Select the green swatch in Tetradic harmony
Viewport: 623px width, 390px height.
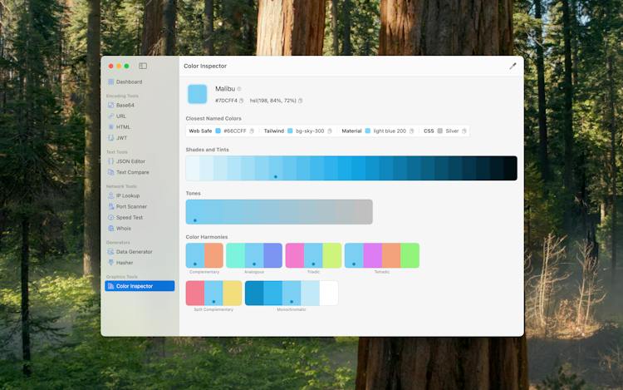[410, 255]
